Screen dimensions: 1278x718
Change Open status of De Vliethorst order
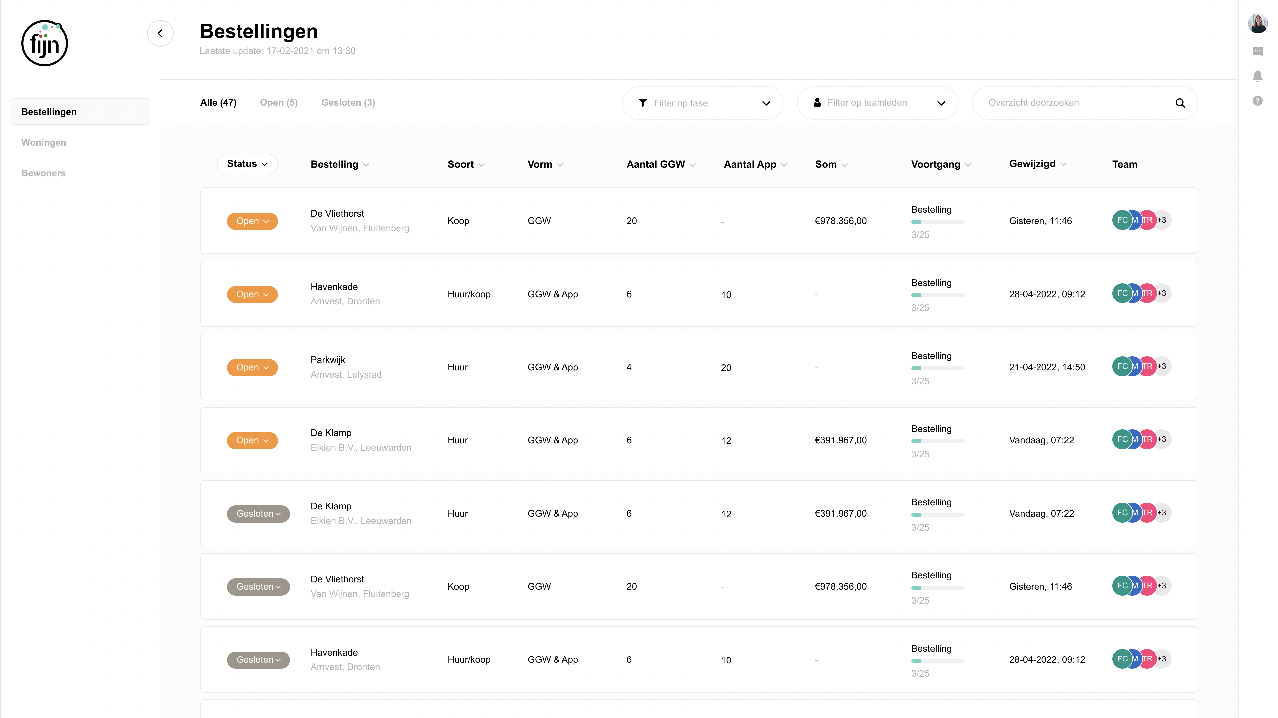tap(252, 221)
